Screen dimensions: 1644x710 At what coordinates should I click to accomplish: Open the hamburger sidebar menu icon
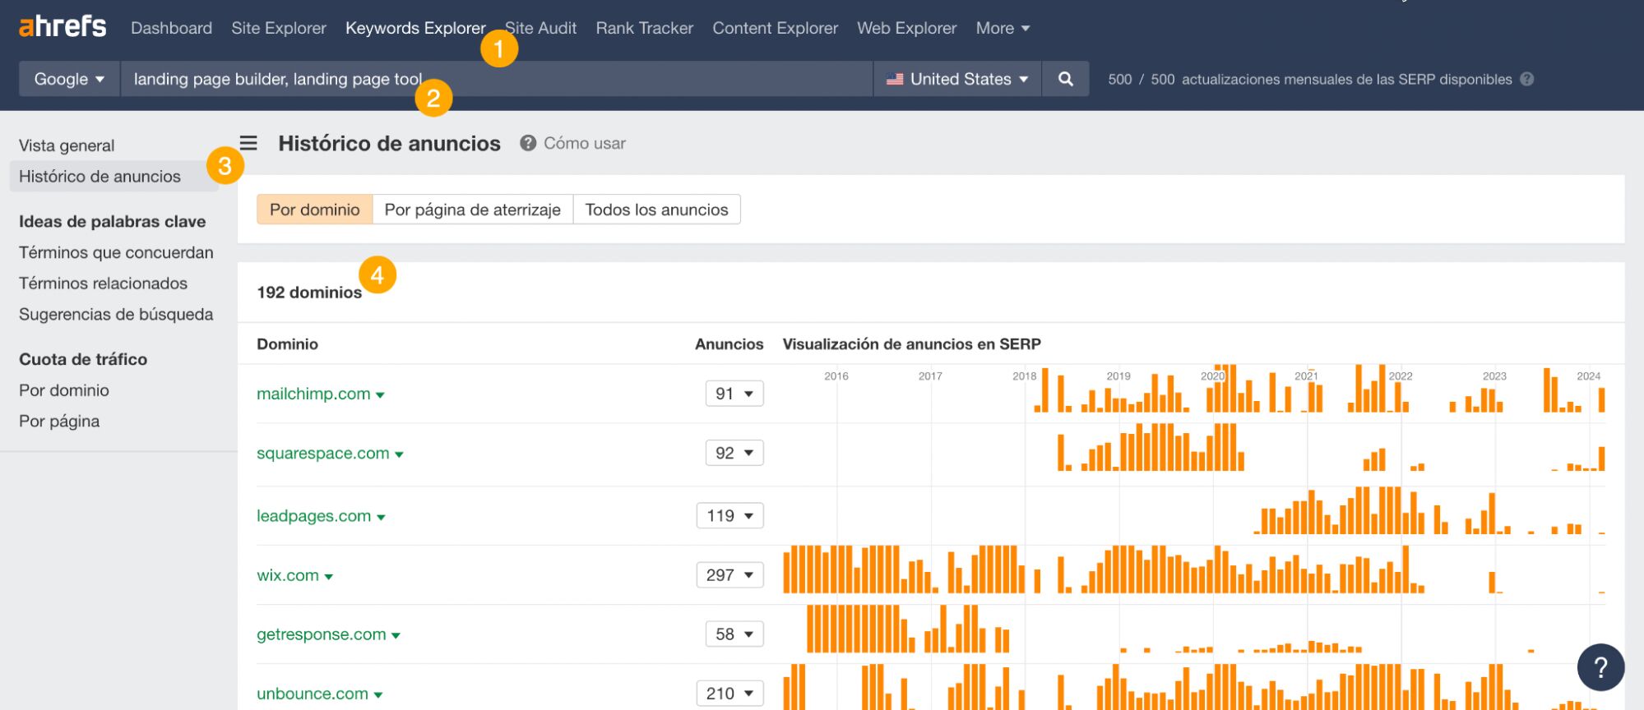point(248,143)
